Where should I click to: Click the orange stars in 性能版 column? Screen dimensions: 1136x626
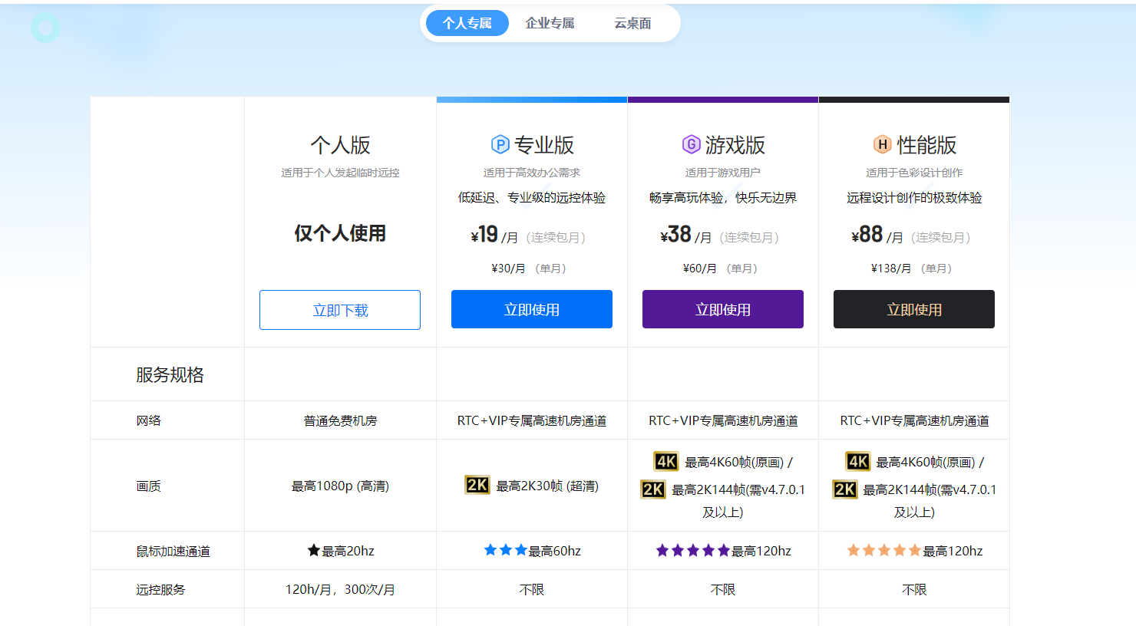[x=884, y=550]
